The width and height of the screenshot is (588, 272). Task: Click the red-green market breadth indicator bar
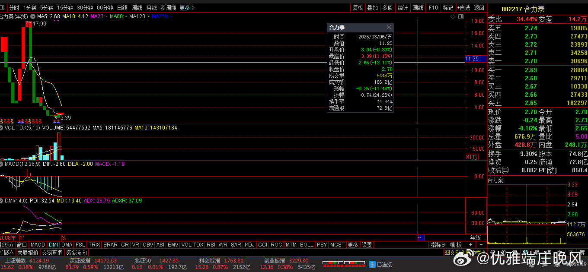(345, 263)
